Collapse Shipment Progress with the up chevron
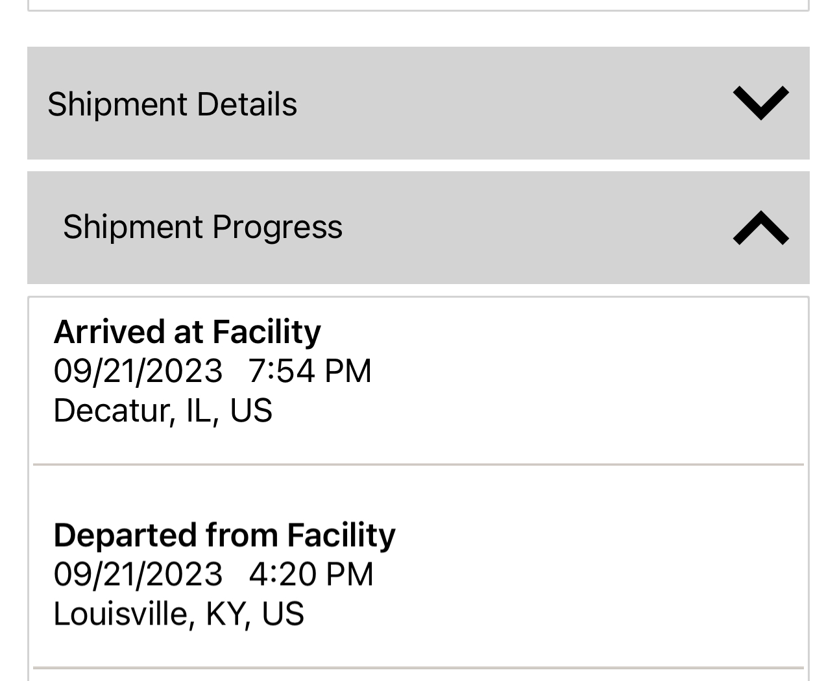The image size is (837, 681). click(760, 228)
